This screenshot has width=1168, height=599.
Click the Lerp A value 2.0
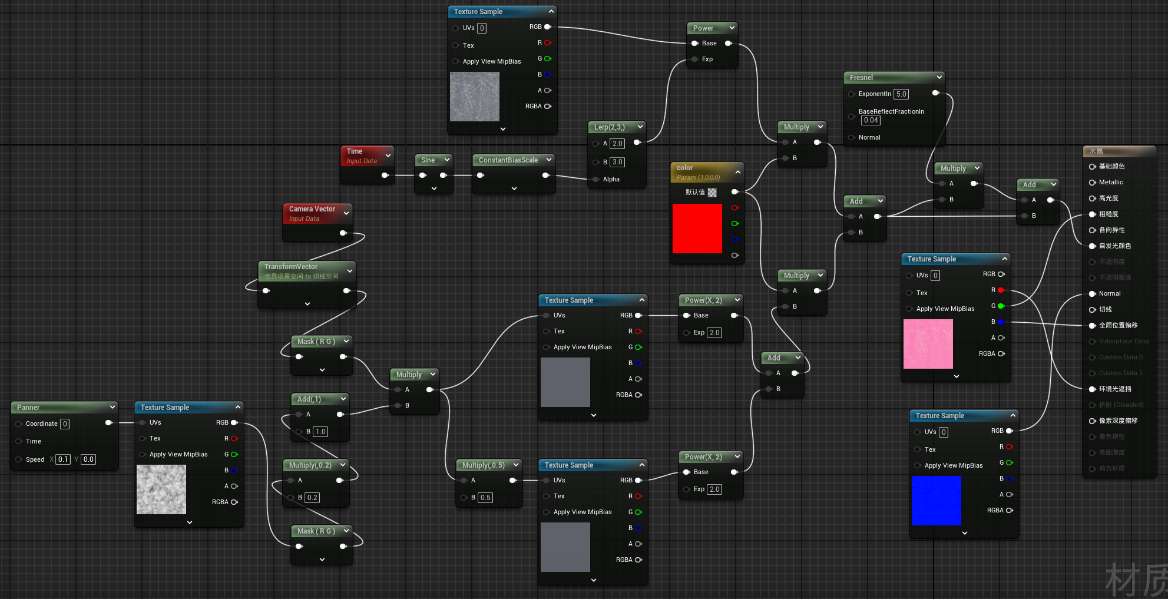pos(617,144)
